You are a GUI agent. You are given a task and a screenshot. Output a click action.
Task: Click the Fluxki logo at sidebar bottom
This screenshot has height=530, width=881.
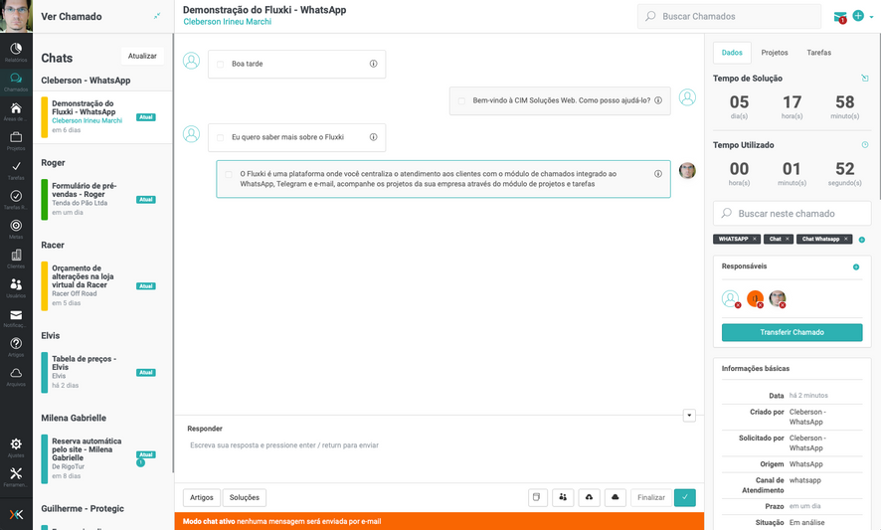coord(16,514)
